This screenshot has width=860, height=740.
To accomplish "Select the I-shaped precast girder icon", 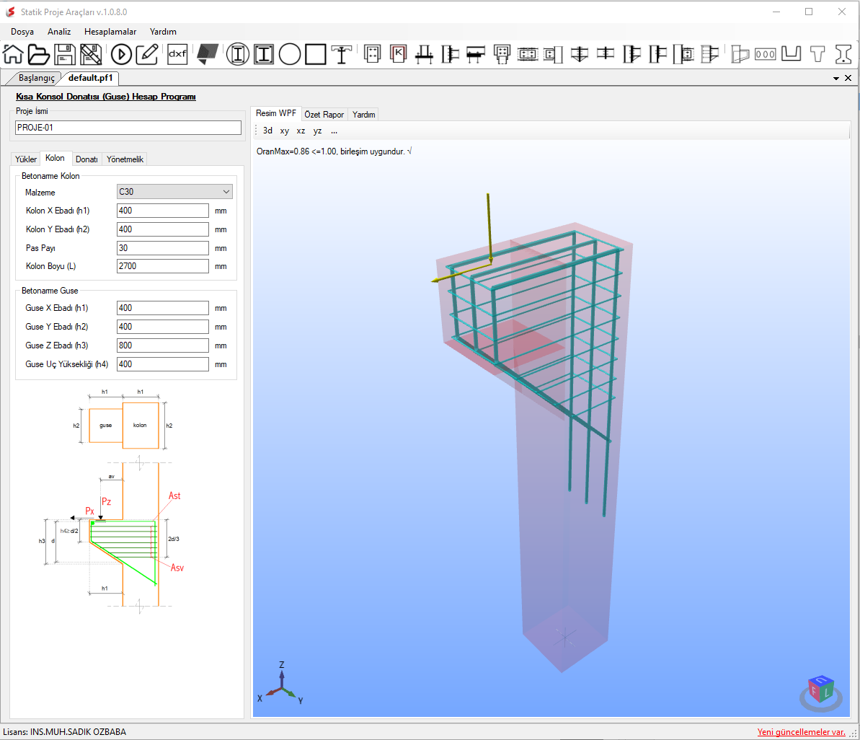I will click(843, 54).
